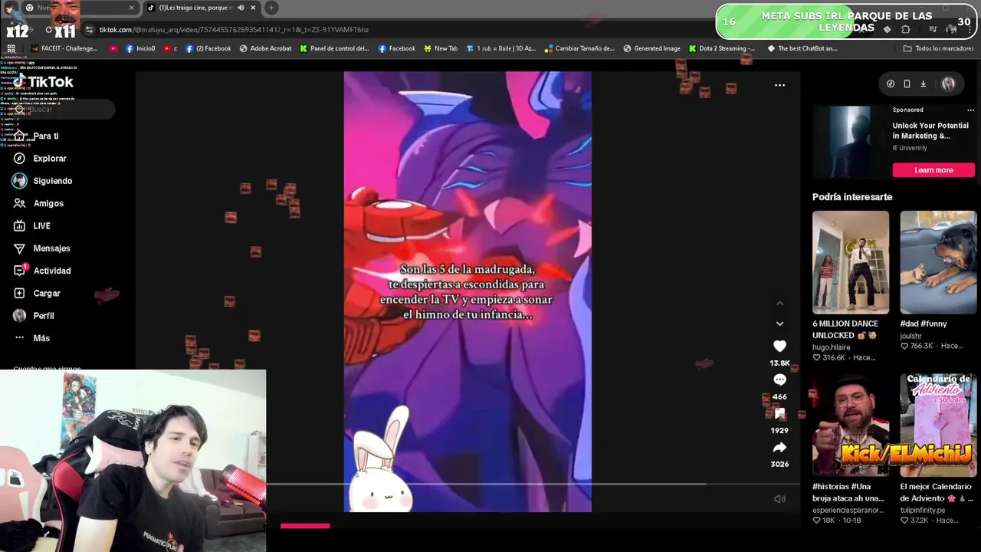Open hugo.hilaire's profile link

pyautogui.click(x=832, y=347)
